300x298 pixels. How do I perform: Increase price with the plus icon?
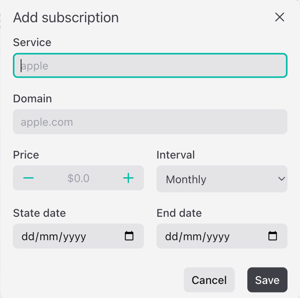tap(128, 178)
